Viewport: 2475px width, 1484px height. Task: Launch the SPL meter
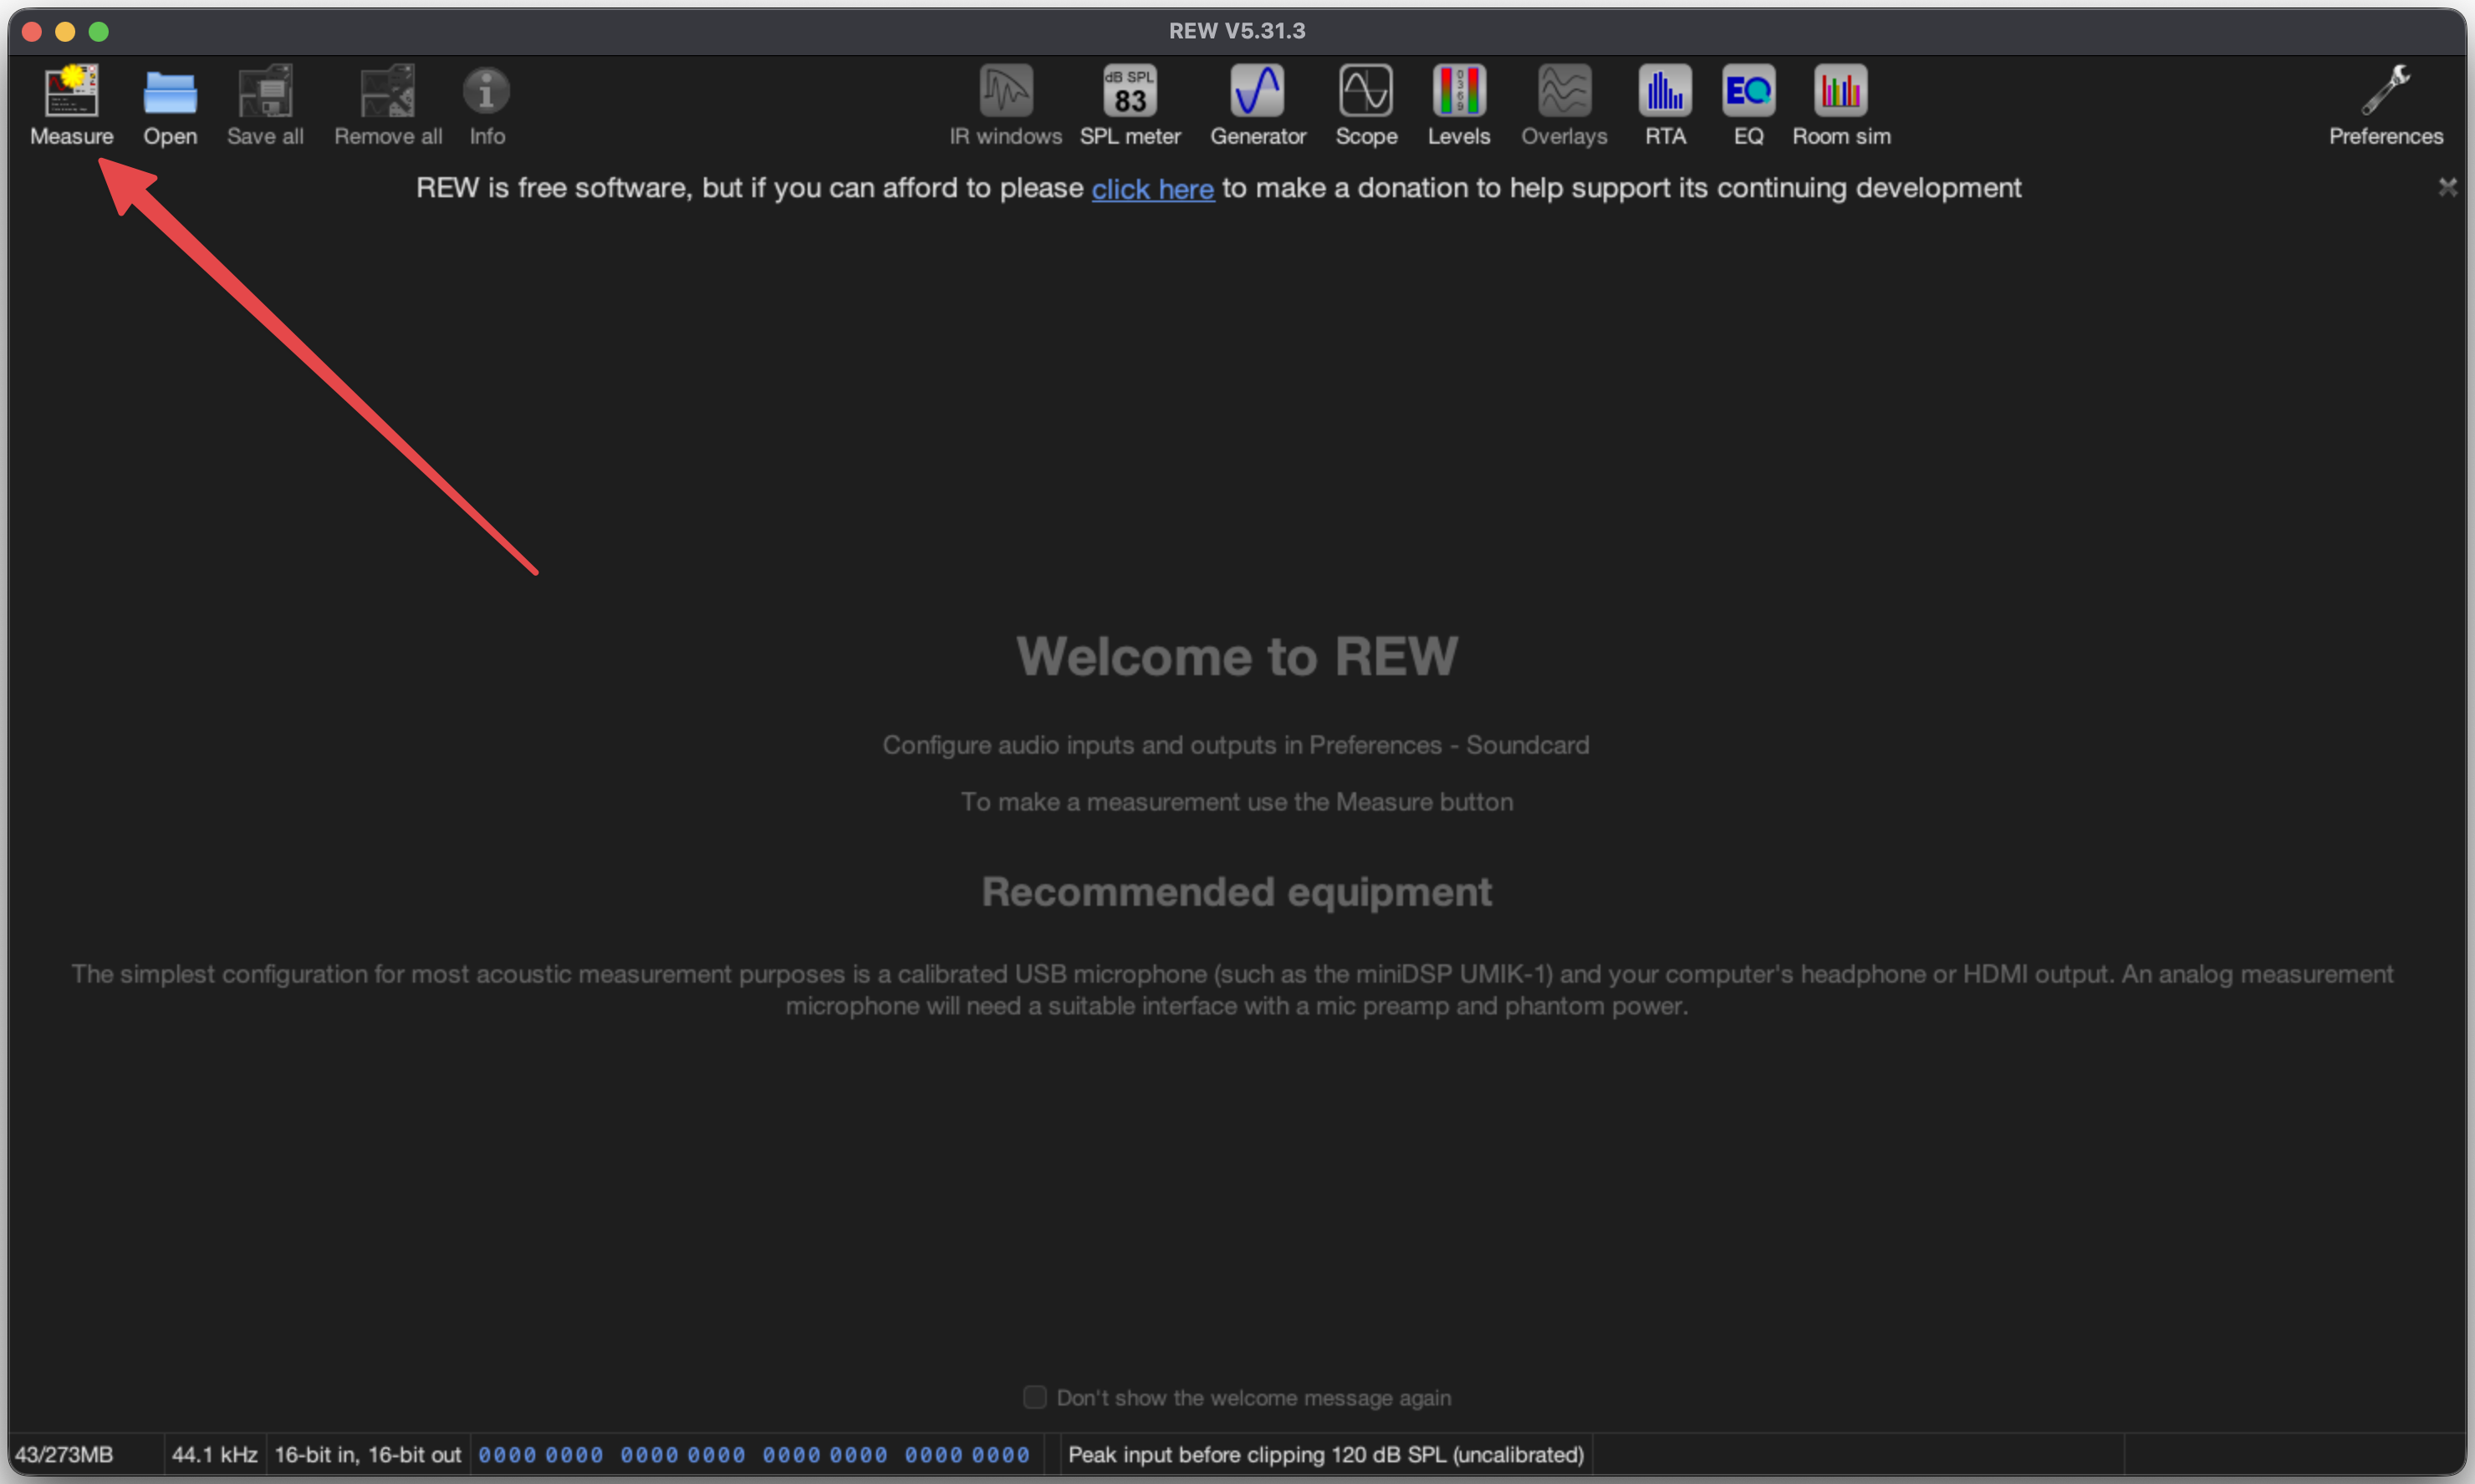click(1130, 105)
